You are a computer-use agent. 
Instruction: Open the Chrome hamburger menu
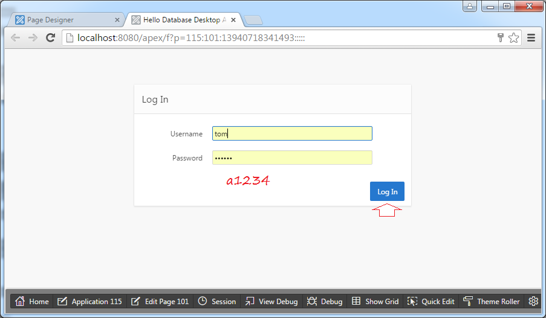[x=531, y=37]
